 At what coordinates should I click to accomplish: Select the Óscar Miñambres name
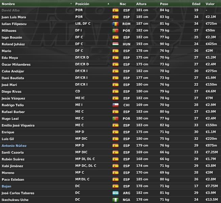[16, 64]
